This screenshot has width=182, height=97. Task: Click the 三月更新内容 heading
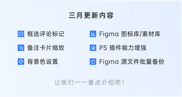point(91,15)
